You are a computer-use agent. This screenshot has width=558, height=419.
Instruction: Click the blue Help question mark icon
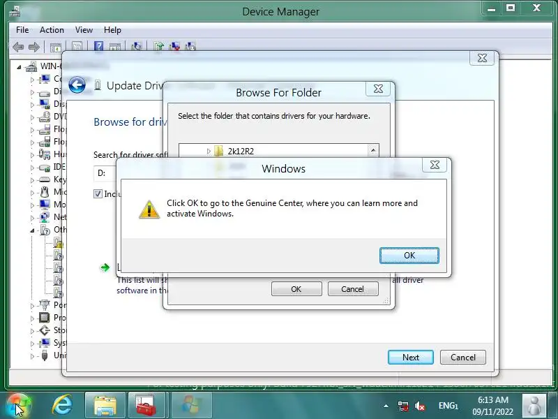coord(98,46)
